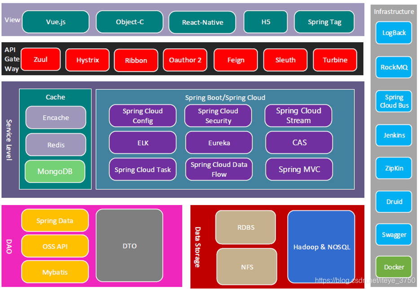Click the Sleuth red box
The image size is (420, 289).
(285, 60)
